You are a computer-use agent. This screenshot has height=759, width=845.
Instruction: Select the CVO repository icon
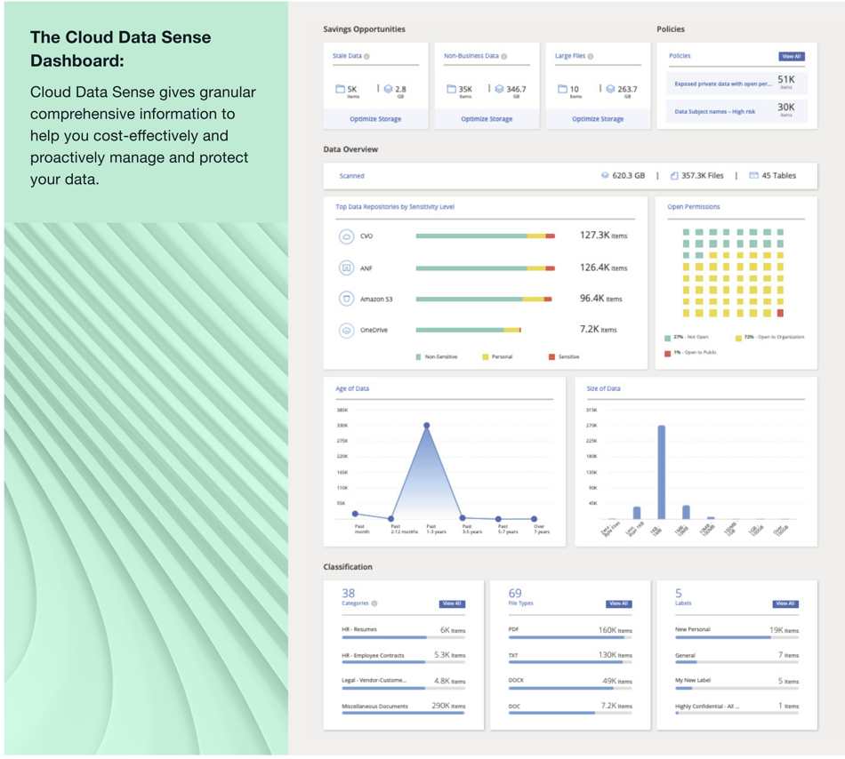pos(346,236)
